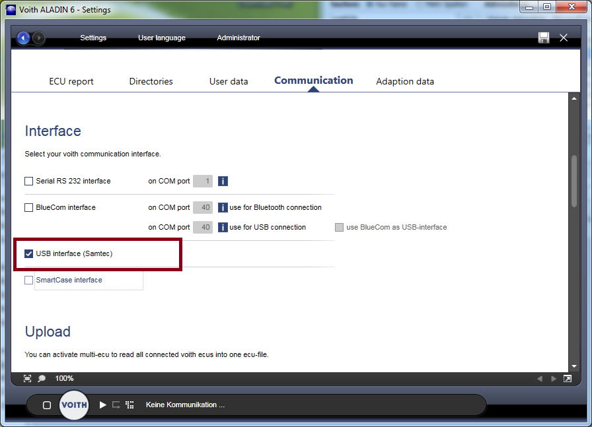592x427 pixels.
Task: Switch to the ECU report tab
Action: [71, 81]
